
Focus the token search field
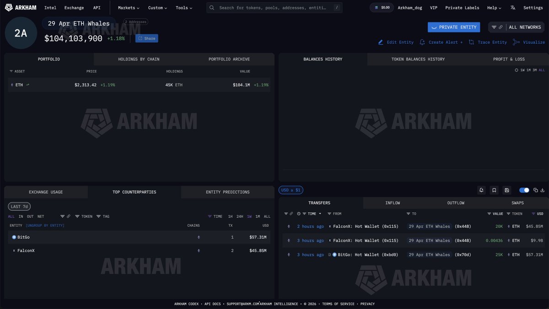point(274,8)
